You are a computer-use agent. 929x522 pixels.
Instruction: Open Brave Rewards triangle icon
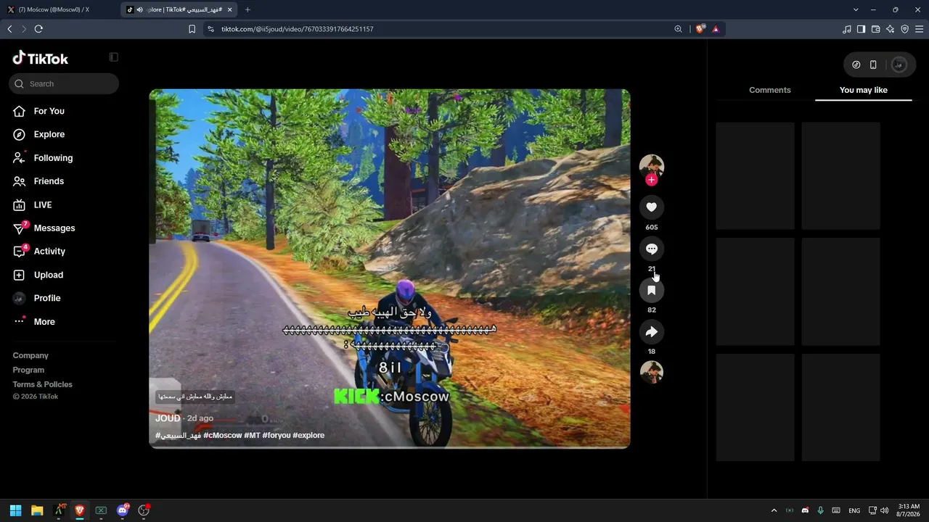pyautogui.click(x=716, y=29)
